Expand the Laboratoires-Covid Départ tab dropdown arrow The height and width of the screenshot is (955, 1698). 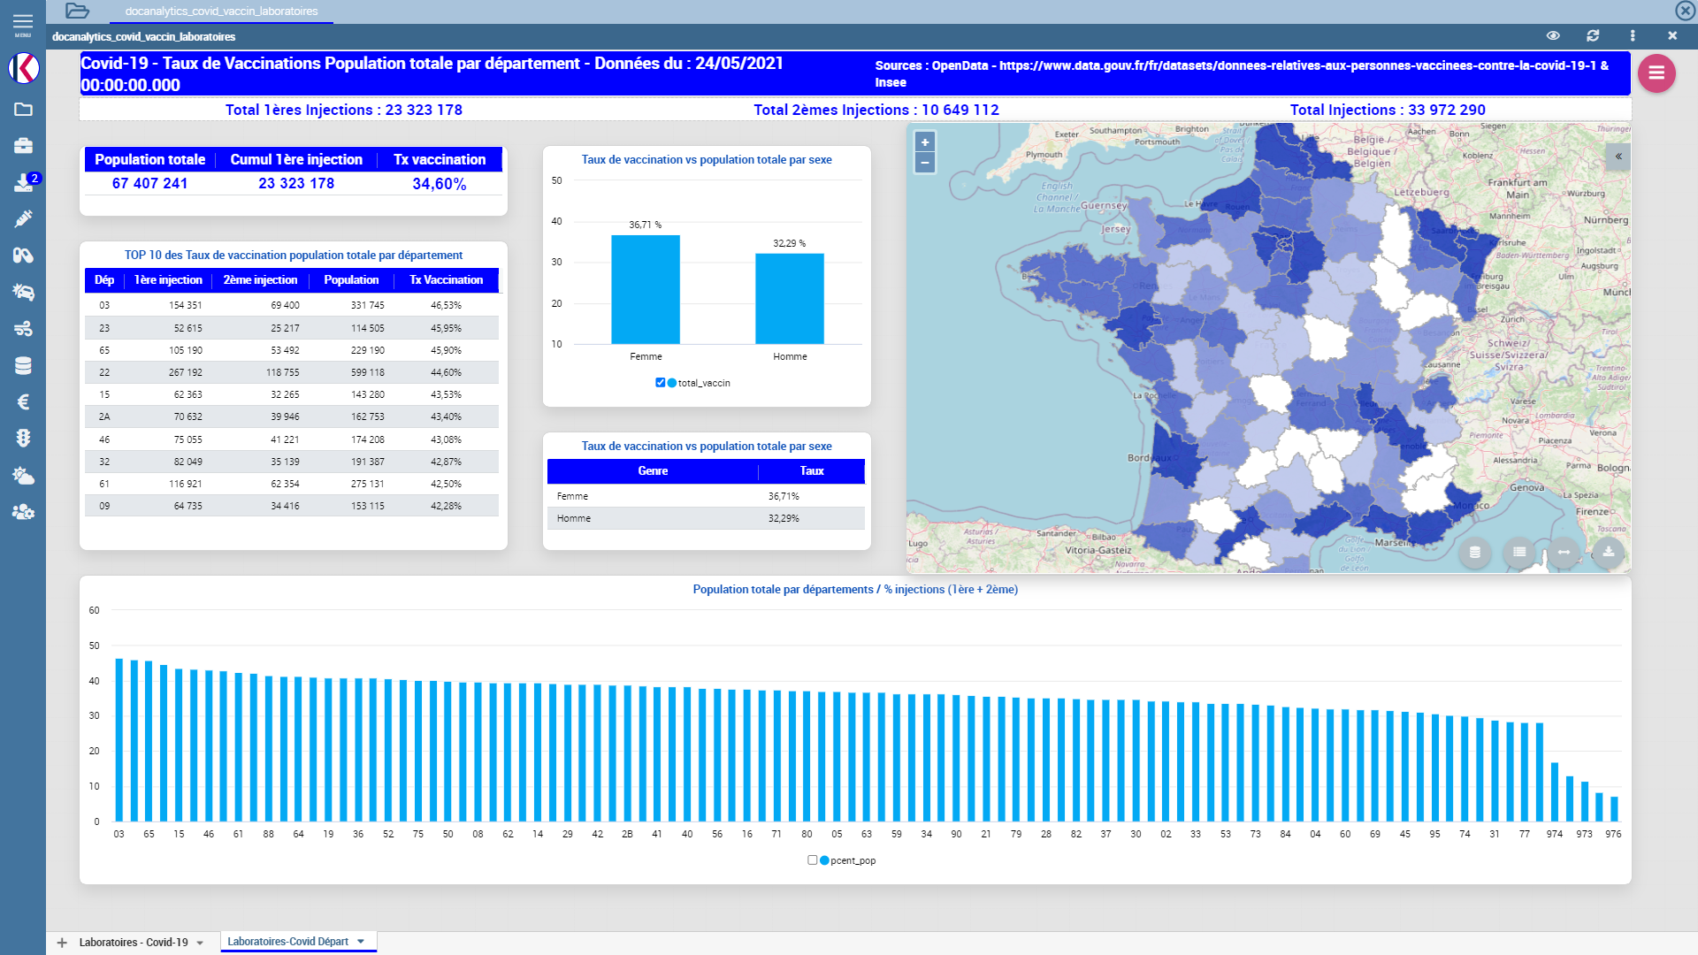tap(361, 942)
